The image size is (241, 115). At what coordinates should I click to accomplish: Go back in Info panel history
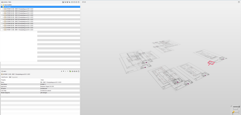pos(62,71)
